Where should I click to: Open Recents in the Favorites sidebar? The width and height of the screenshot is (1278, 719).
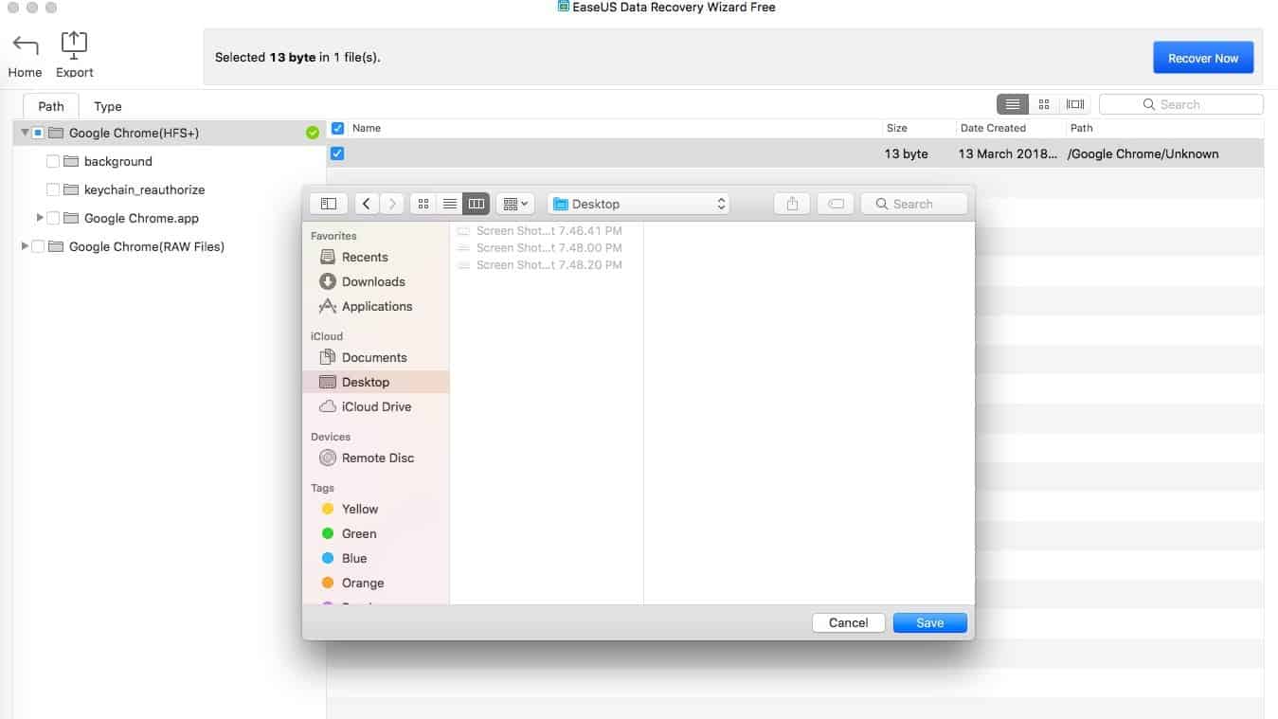(365, 257)
